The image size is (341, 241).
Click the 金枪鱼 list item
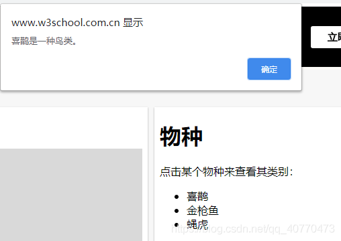click(x=203, y=211)
